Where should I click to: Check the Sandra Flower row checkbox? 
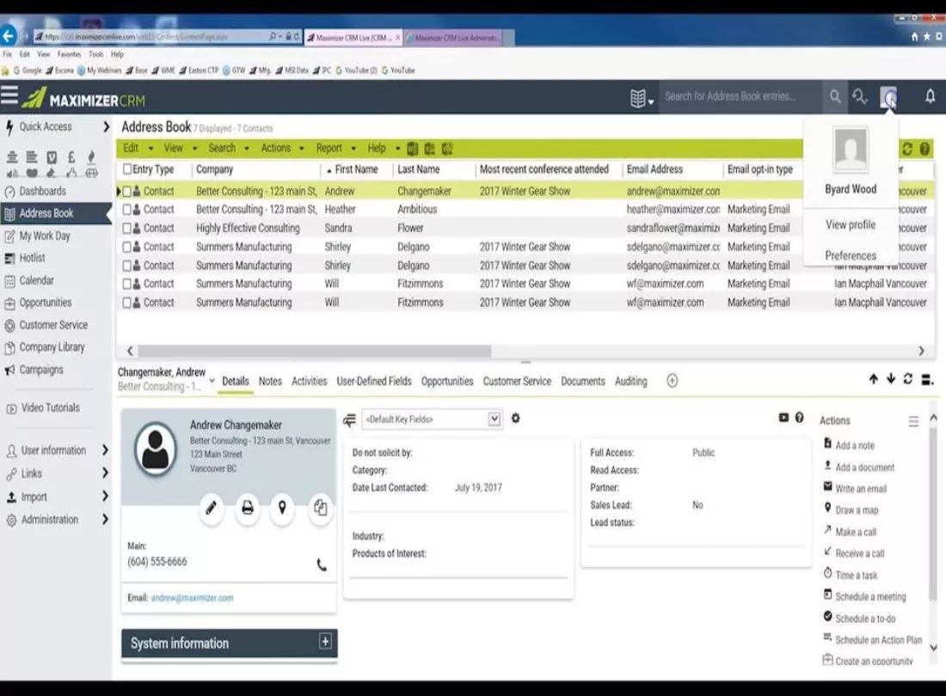tap(126, 229)
